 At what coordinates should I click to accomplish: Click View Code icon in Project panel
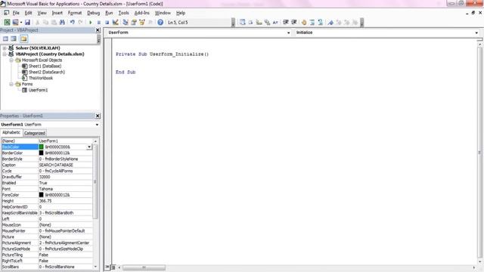click(x=5, y=39)
